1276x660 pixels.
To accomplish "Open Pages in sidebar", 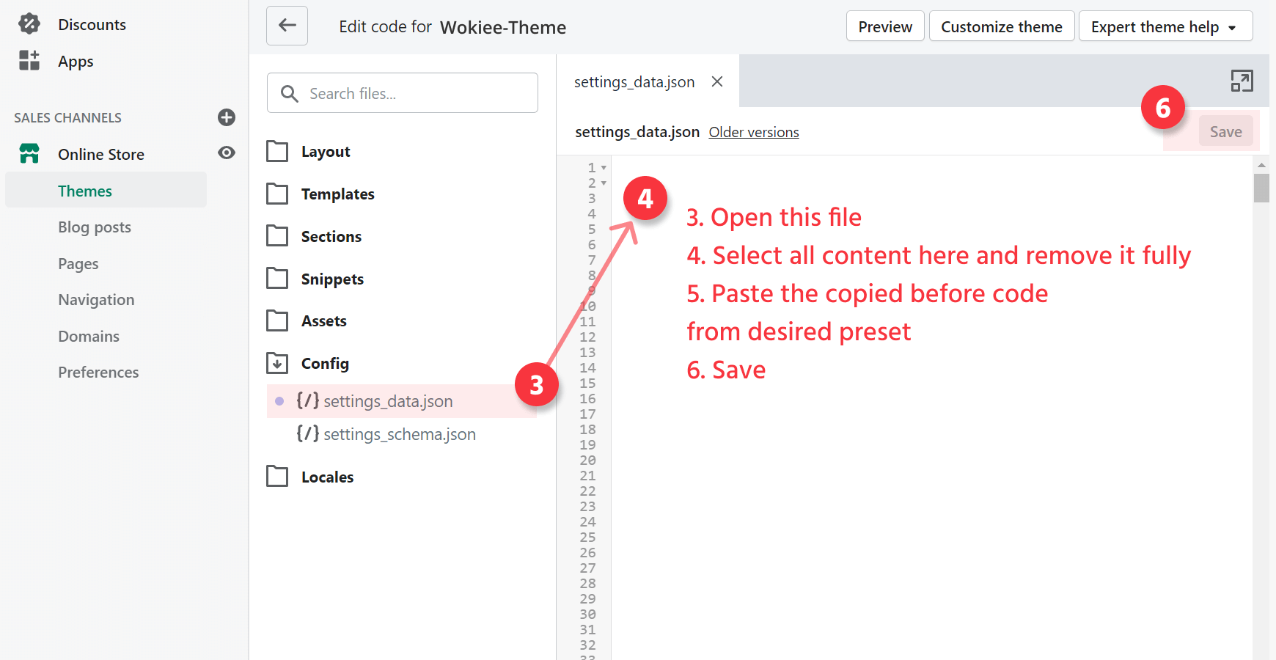I will click(x=78, y=264).
